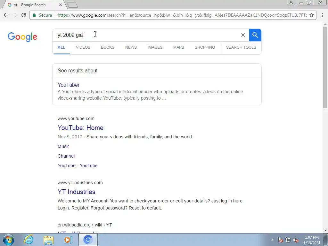Click the green Secure padlock icon
Image resolution: width=328 pixels, height=246 pixels.
point(34,15)
